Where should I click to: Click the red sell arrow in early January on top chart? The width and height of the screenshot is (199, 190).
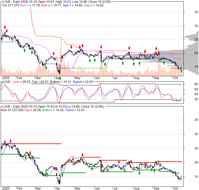pyautogui.click(x=5, y=27)
